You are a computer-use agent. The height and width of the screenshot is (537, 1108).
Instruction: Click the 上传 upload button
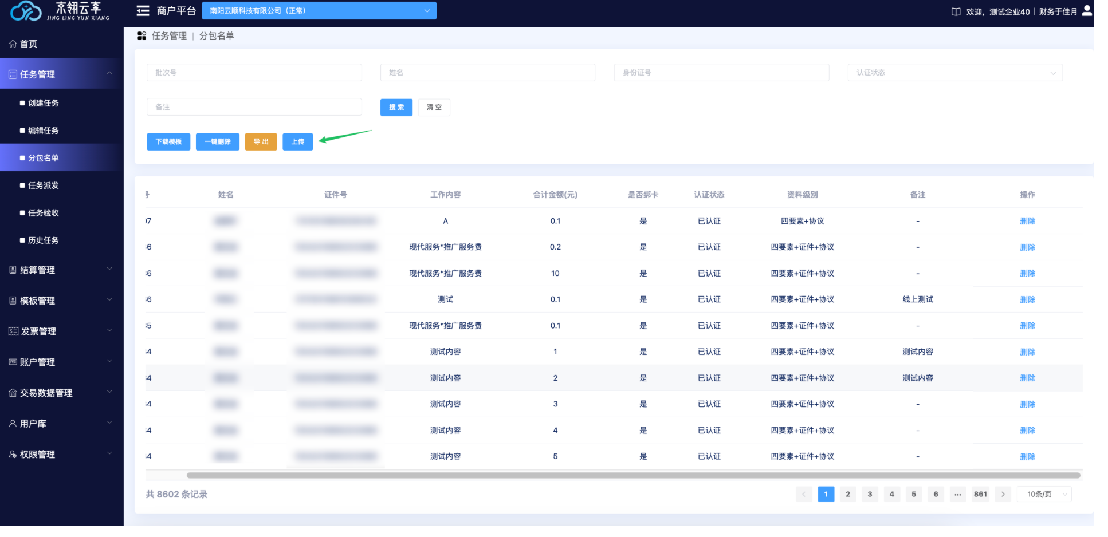tap(298, 142)
